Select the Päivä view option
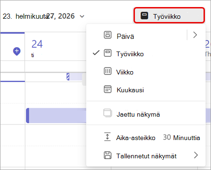The image size is (211, 170). click(146, 36)
